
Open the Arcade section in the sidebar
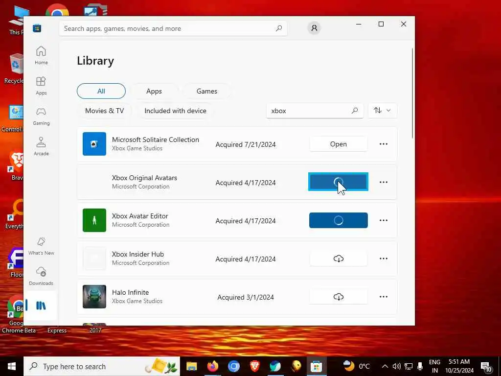(x=41, y=146)
